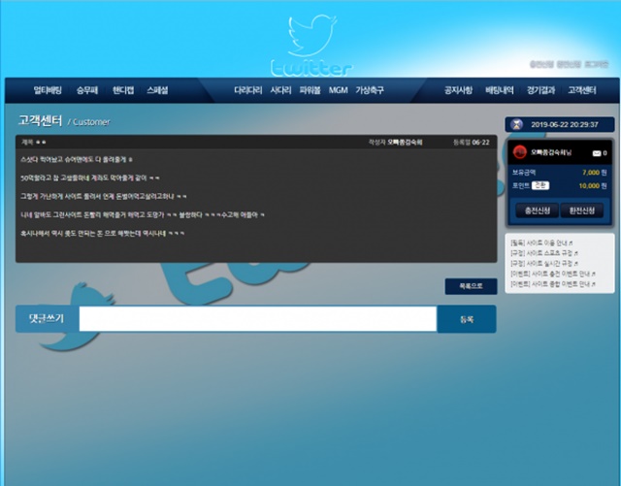This screenshot has width=621, height=486.
Task: Open the [이벤트] 사이트 종합 이벤트 안내 notice
Action: [553, 284]
